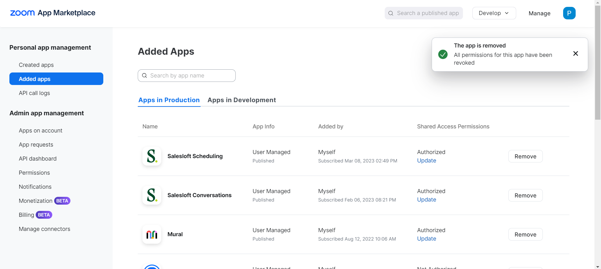Open the Salesloft Scheduling app name

click(195, 156)
